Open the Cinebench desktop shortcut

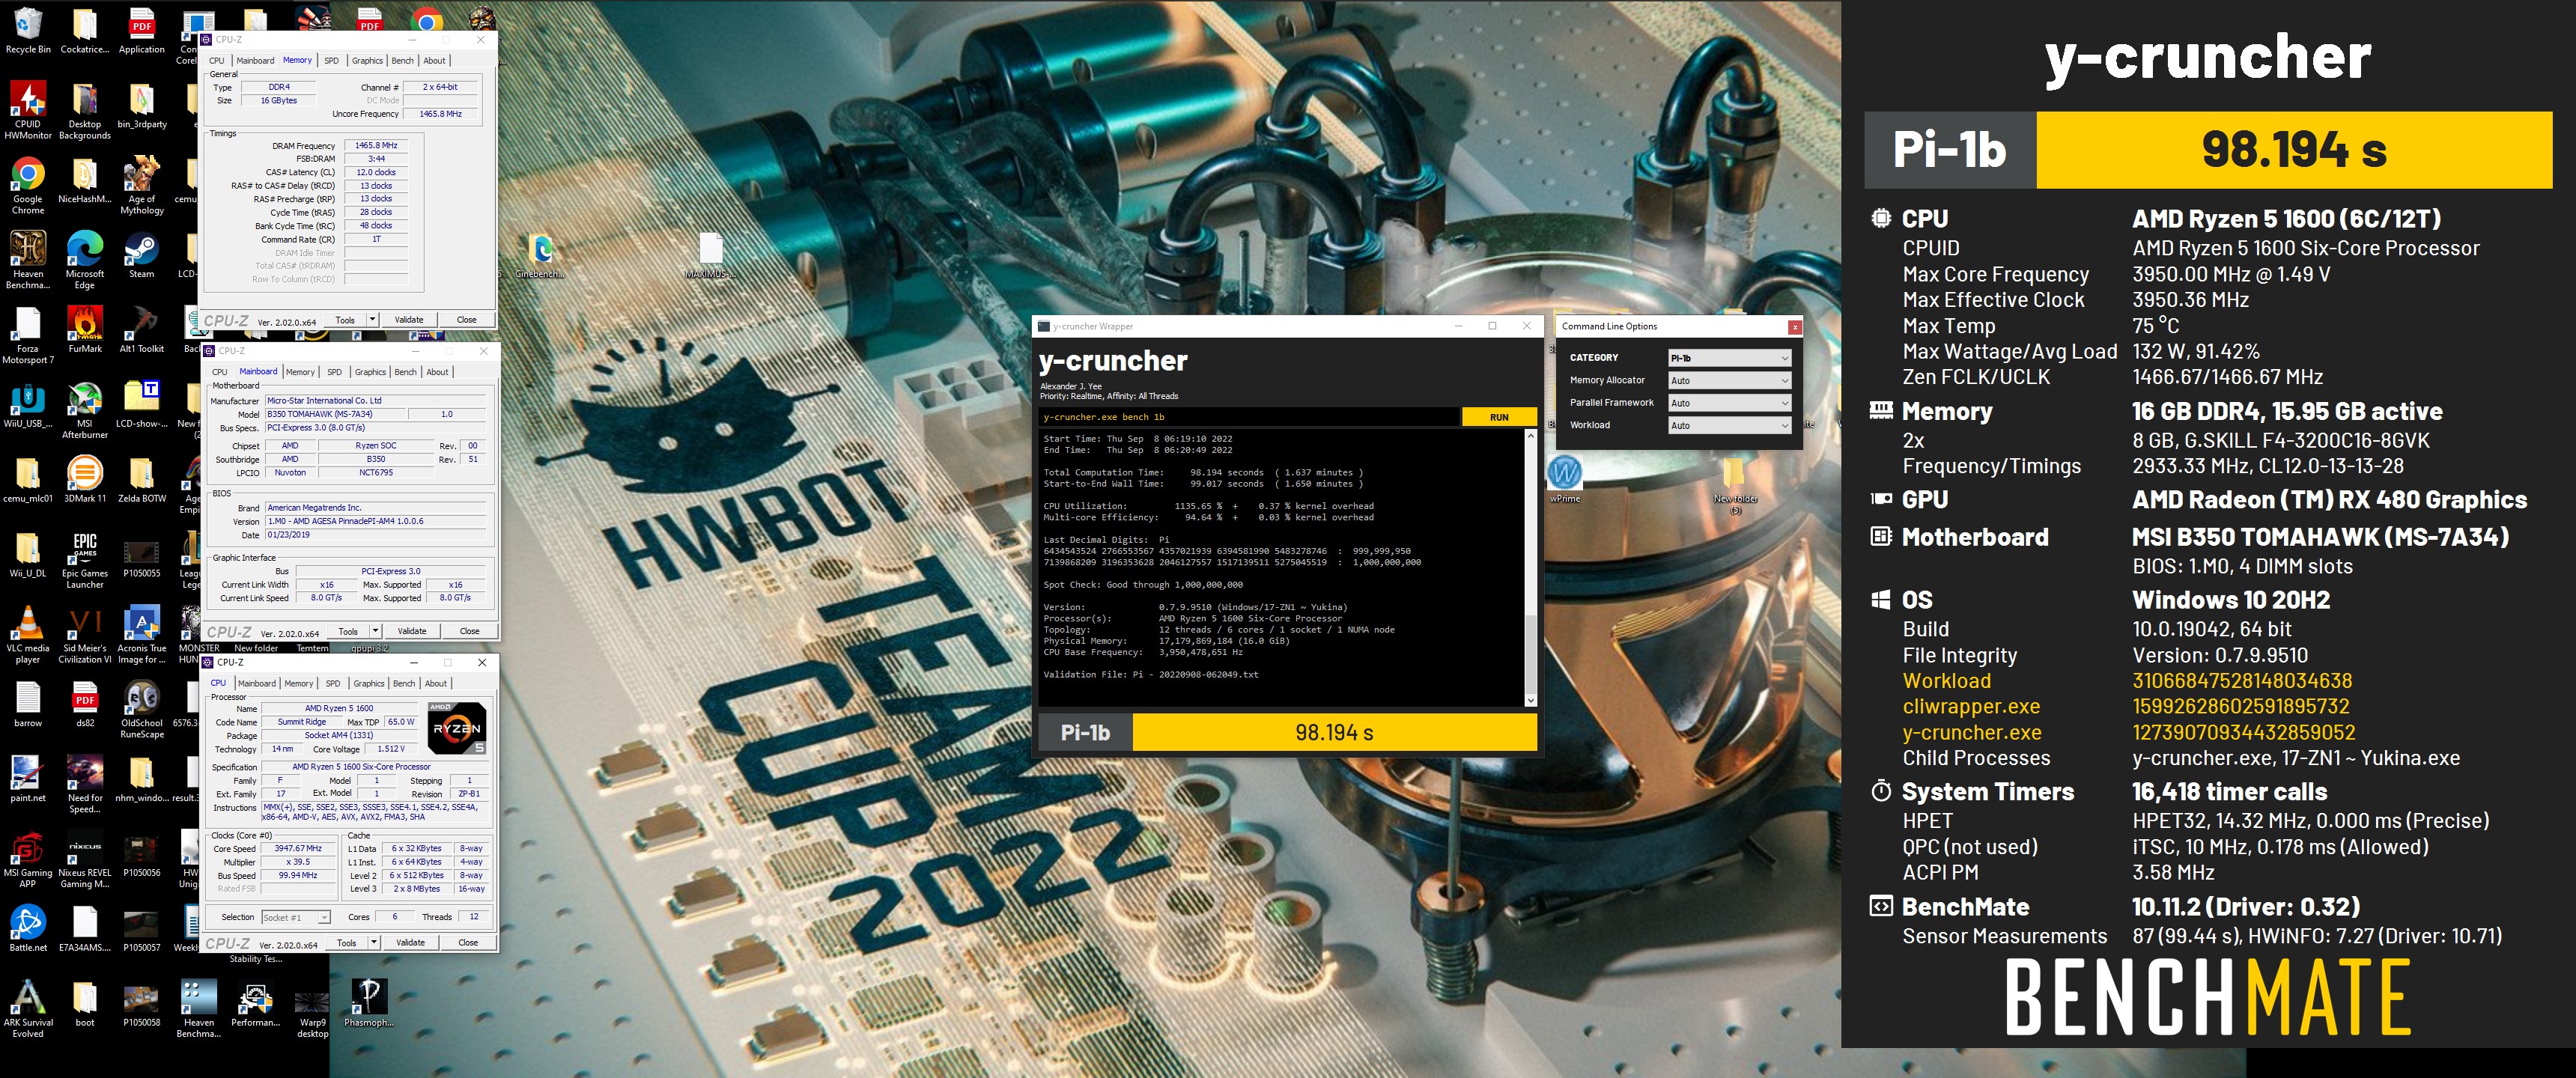[x=540, y=255]
